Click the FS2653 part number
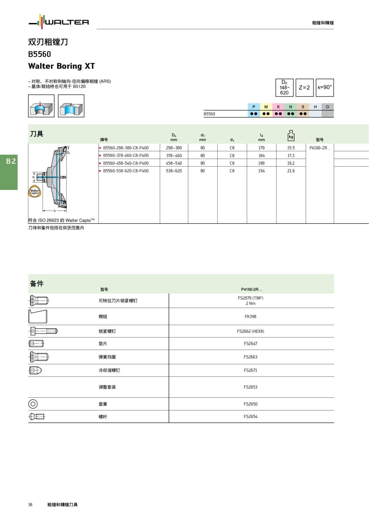The height and width of the screenshot is (522, 369). (x=251, y=387)
